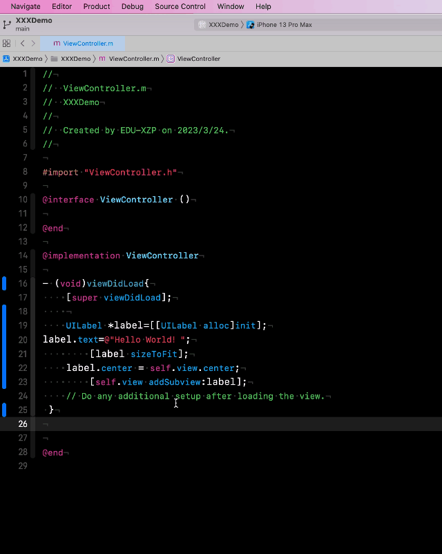Click on 'Created by EDU-XZP' comment
442x554 pixels.
[110, 131]
